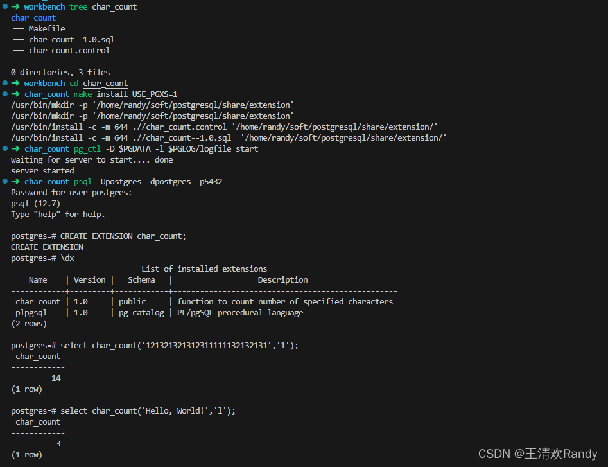This screenshot has height=467, width=608.
Task: Collapse the char_count root of the tree
Action: [33, 17]
